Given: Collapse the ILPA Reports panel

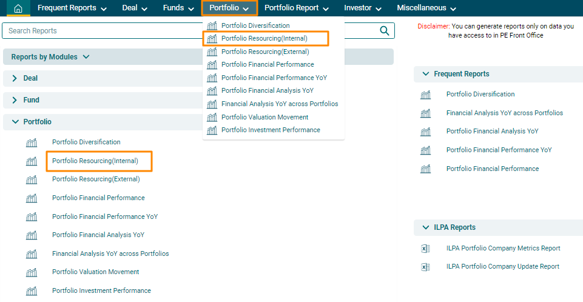Looking at the screenshot, I should click(425, 227).
